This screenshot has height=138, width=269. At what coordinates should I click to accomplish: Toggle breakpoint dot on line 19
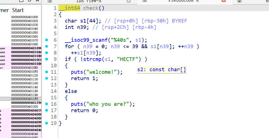(47, 123)
